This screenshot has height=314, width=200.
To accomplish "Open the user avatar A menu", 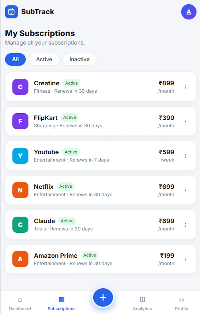I will pos(189,12).
